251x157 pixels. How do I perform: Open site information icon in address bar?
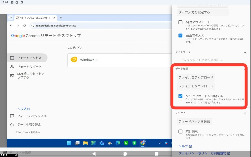pos(32,26)
